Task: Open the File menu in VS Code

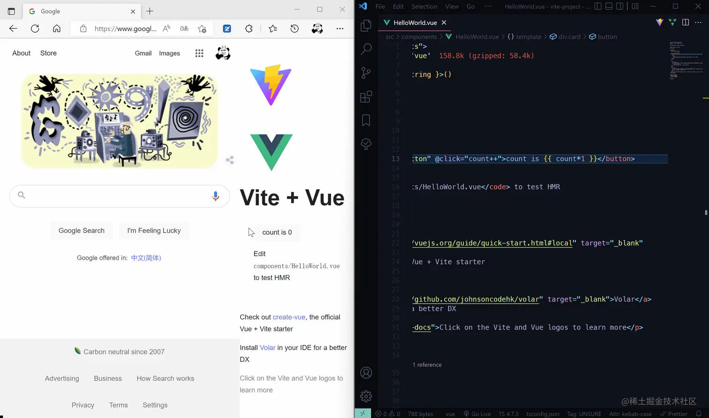Action: coord(380,7)
